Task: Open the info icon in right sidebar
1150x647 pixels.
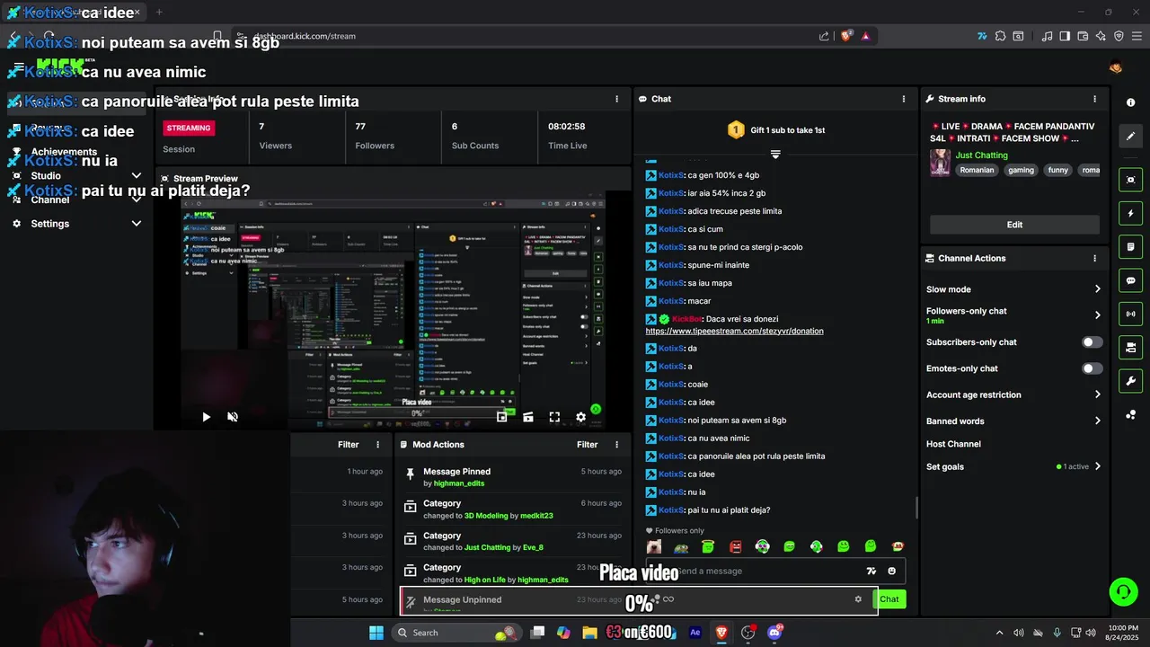Action: pos(1130,102)
